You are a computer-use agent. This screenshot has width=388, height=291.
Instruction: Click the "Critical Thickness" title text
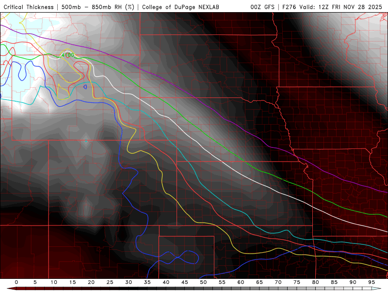(x=29, y=7)
